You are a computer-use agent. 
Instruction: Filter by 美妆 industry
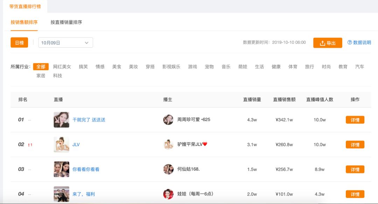click(x=133, y=66)
